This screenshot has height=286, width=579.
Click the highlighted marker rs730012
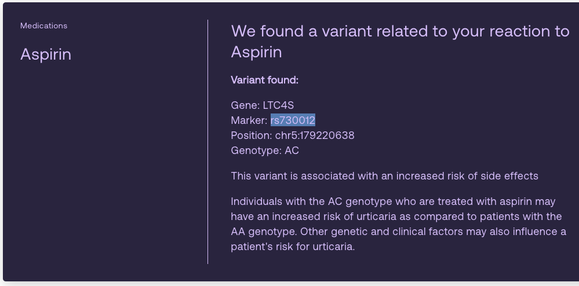[x=293, y=120]
